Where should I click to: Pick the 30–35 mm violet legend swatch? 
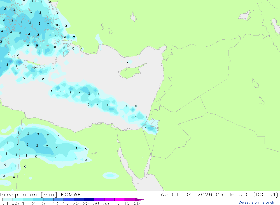(x=99, y=199)
